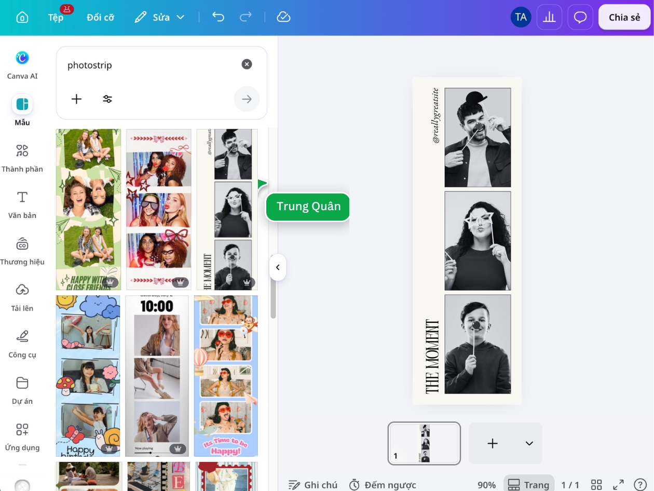
Task: Select the top man photo on canvas
Action: click(x=478, y=138)
